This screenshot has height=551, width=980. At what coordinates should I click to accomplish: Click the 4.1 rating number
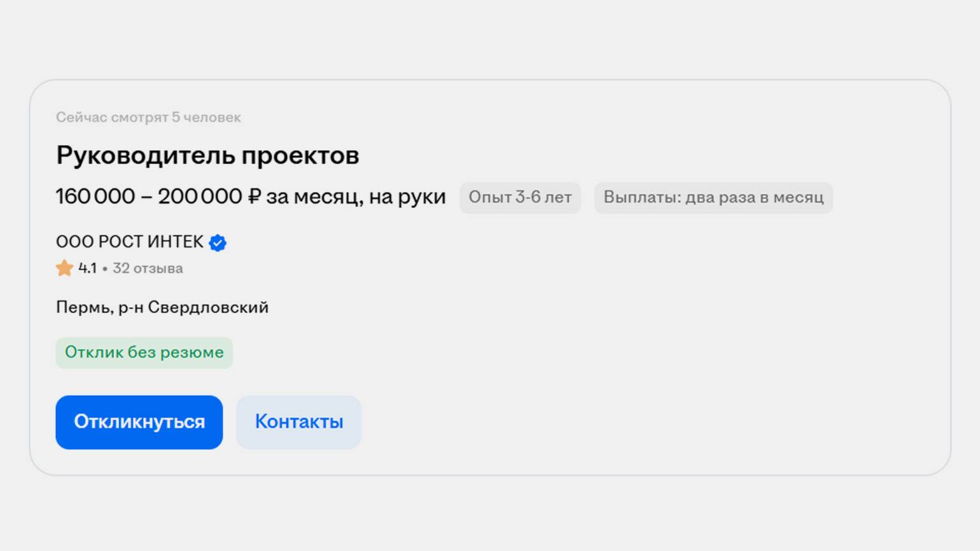click(87, 269)
